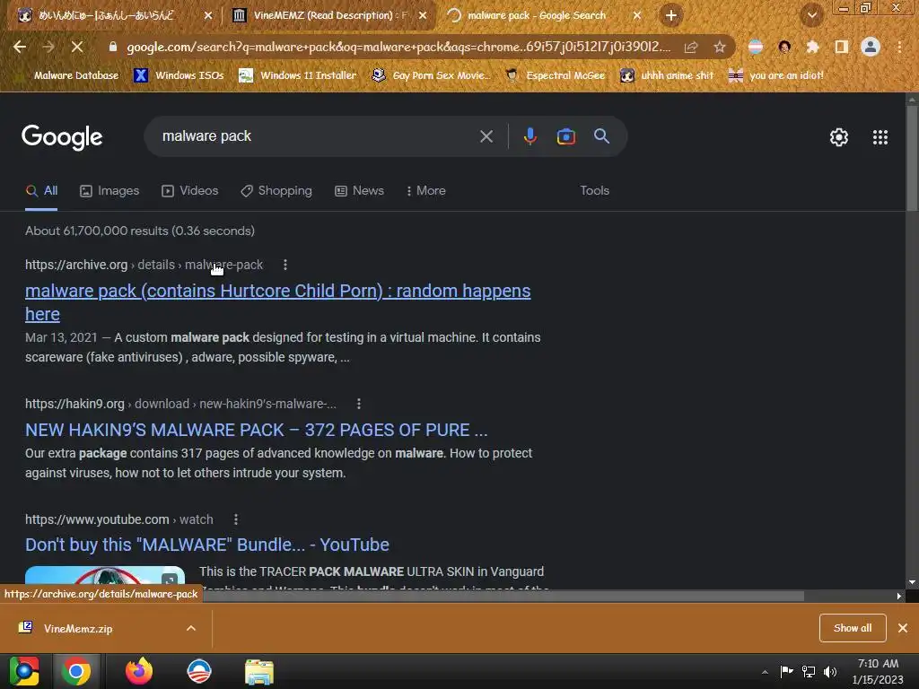Viewport: 919px width, 689px height.
Task: Open the tab search dropdown arrow
Action: coord(812,15)
